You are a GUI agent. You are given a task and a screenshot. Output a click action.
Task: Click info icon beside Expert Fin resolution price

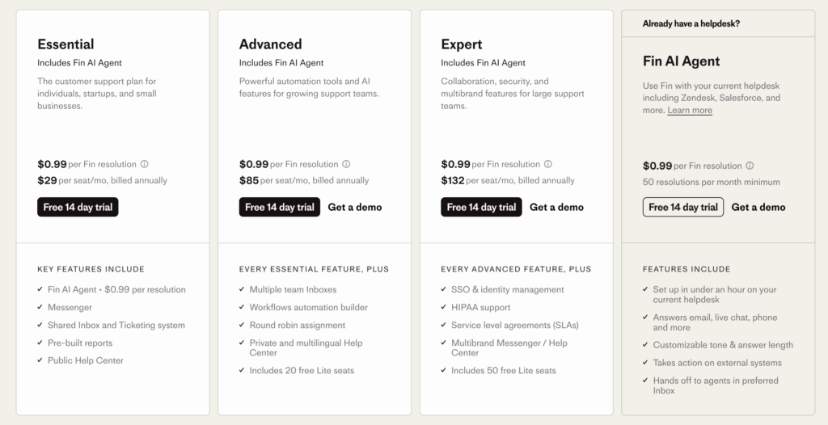coord(548,164)
